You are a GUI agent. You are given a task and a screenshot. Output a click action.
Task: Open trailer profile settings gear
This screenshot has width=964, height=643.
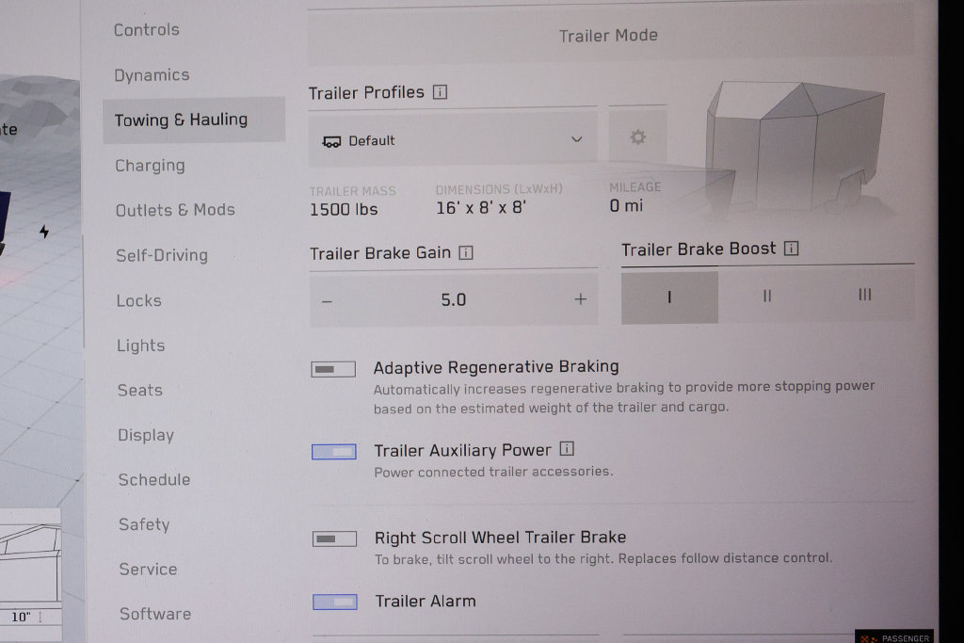click(x=638, y=137)
